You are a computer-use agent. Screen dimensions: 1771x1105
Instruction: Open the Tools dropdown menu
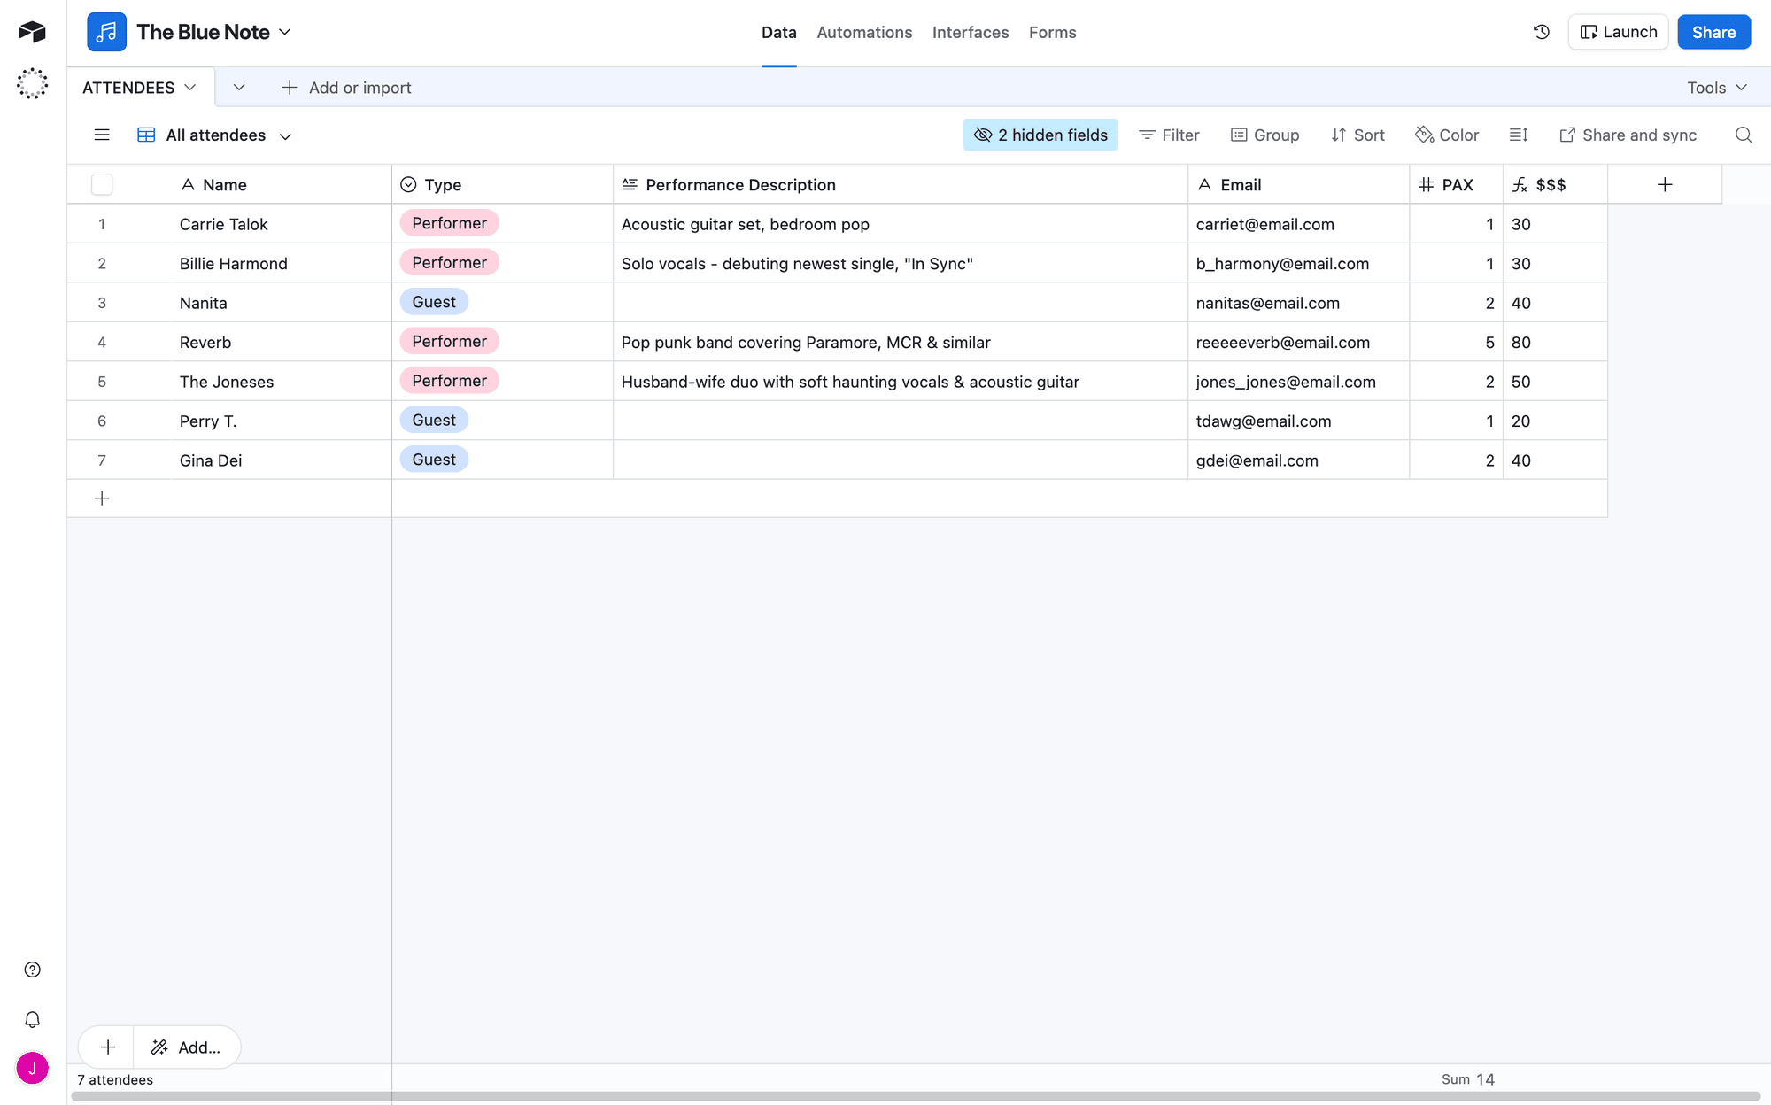(x=1716, y=87)
